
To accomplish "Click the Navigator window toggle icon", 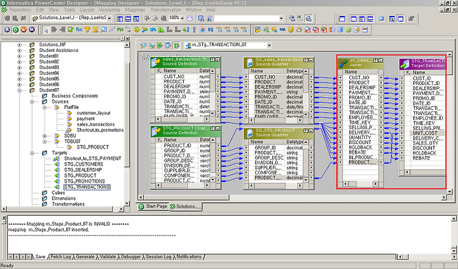I will point(120,18).
